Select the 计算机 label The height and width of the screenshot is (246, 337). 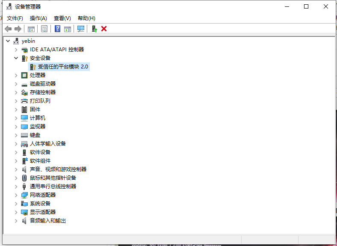tap(38, 118)
